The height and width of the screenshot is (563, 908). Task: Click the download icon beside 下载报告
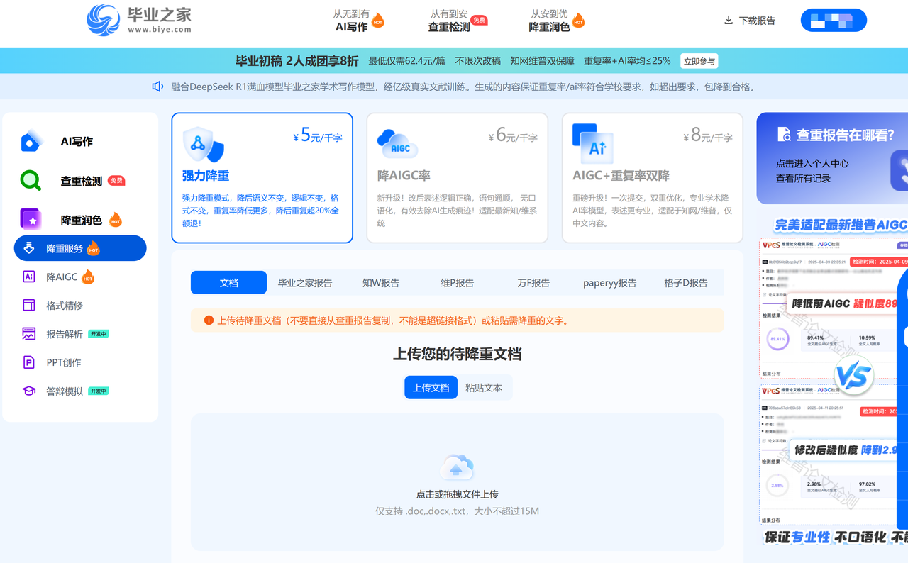point(728,21)
